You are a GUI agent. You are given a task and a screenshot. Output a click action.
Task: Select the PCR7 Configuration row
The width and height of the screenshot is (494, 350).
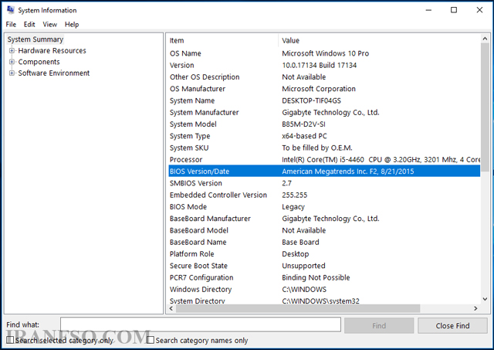[x=324, y=277]
